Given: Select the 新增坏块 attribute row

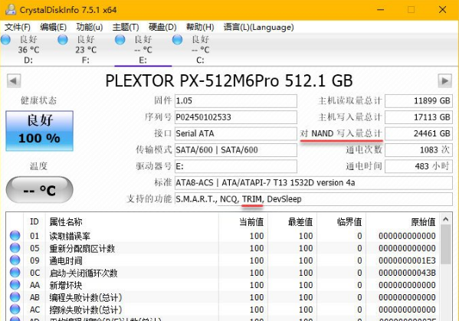Looking at the screenshot, I should tap(222, 285).
